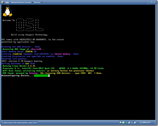The height and width of the screenshot is (126, 158).
Task: Click the 'Creating directories and symlinks' line
Action: [x=33, y=56]
